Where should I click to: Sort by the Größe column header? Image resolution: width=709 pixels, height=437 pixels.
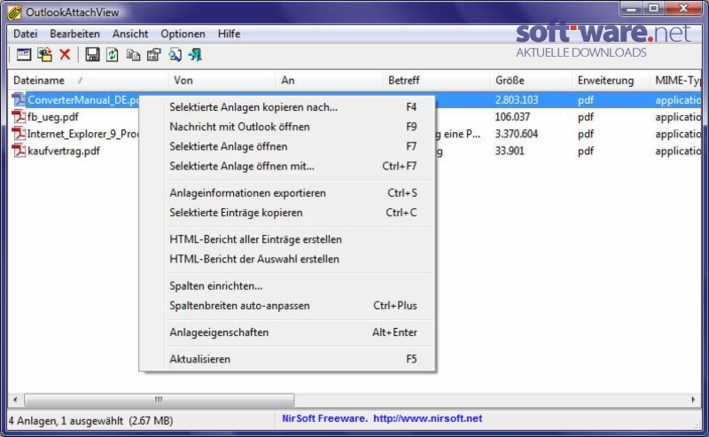pyautogui.click(x=530, y=80)
